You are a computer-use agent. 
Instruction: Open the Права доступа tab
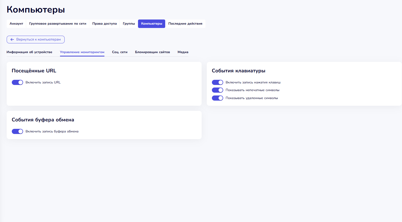coord(104,24)
